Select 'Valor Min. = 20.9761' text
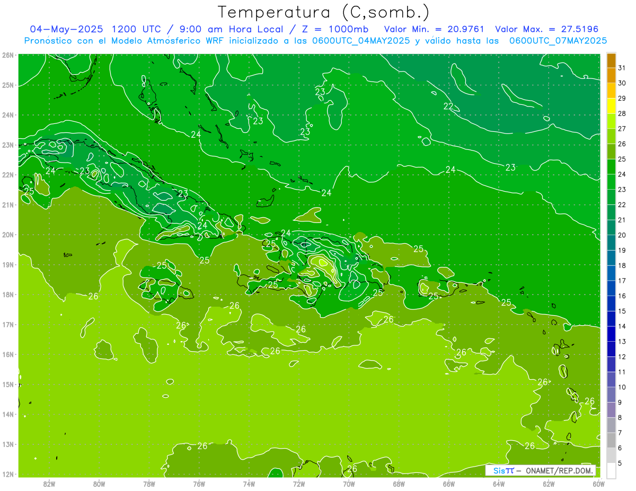Screen dimensions: 636x491 click(435, 29)
